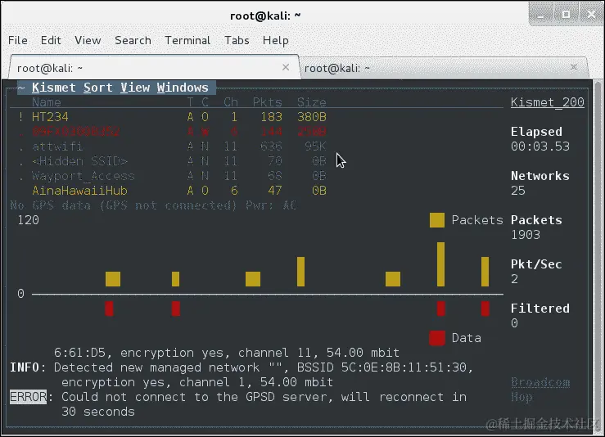Viewport: 605px width, 437px height.
Task: Click the Pkts column header
Action: pos(268,102)
